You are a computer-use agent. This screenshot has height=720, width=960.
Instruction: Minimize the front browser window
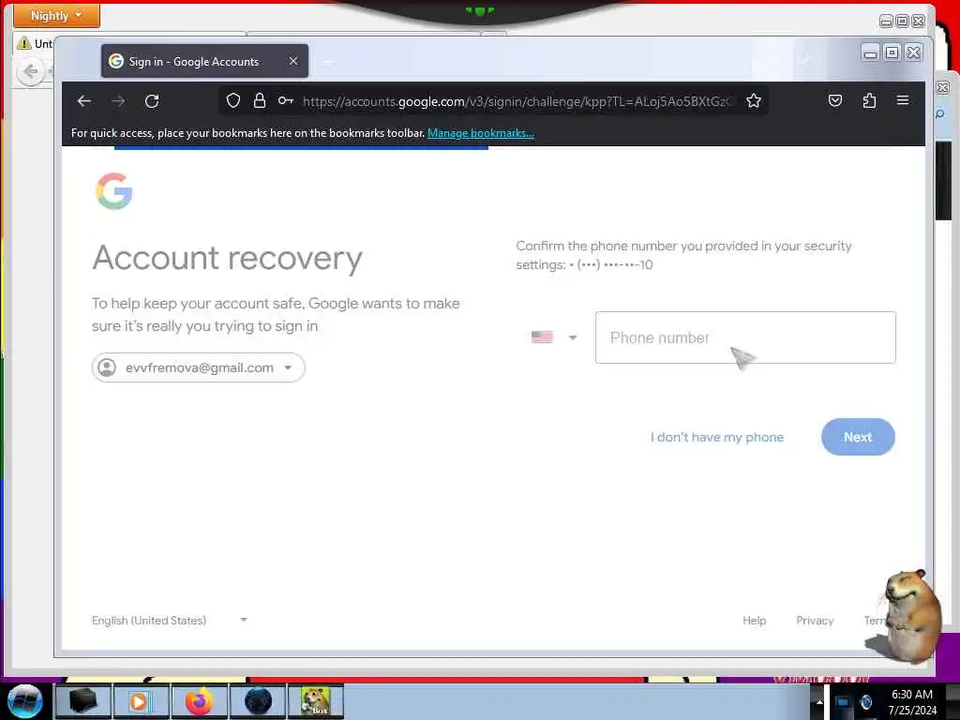click(870, 53)
